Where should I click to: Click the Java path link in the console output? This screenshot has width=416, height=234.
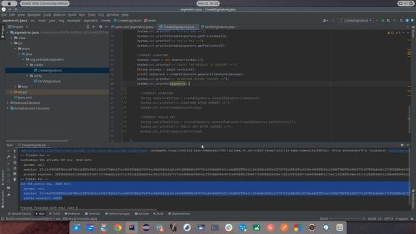pyautogui.click(x=84, y=151)
